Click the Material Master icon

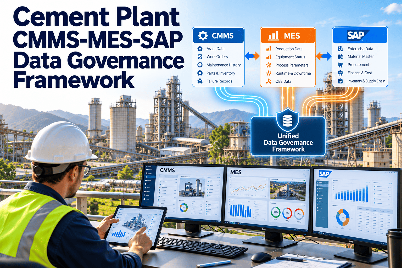coord(340,57)
